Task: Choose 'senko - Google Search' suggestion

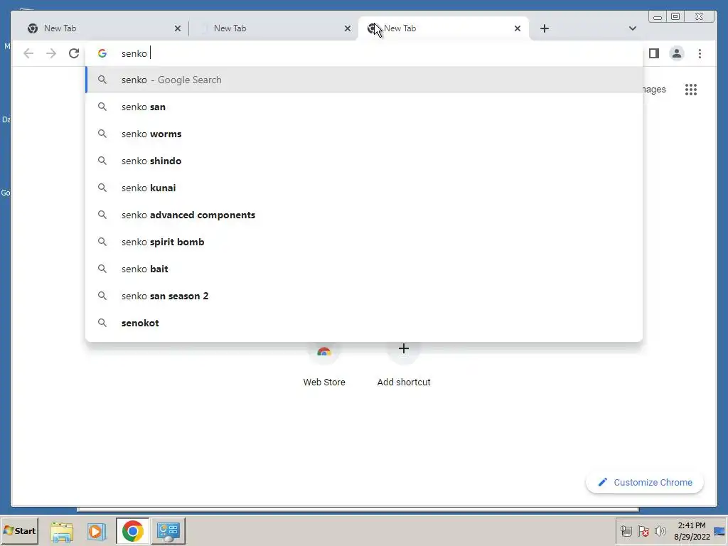Action: point(365,80)
